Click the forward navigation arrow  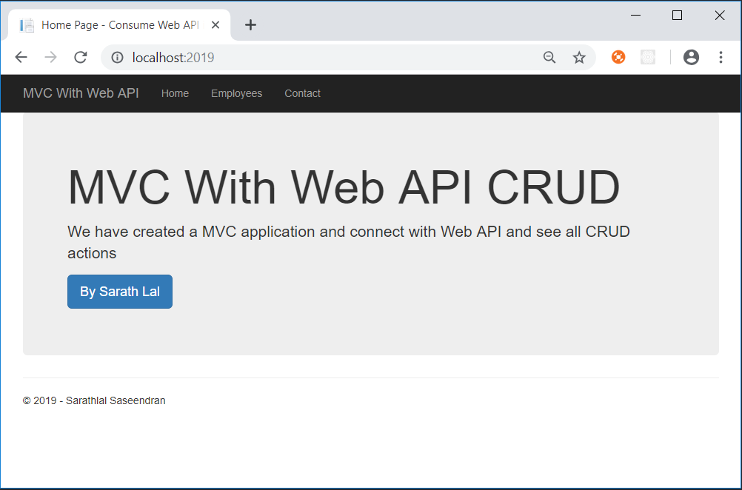(50, 56)
